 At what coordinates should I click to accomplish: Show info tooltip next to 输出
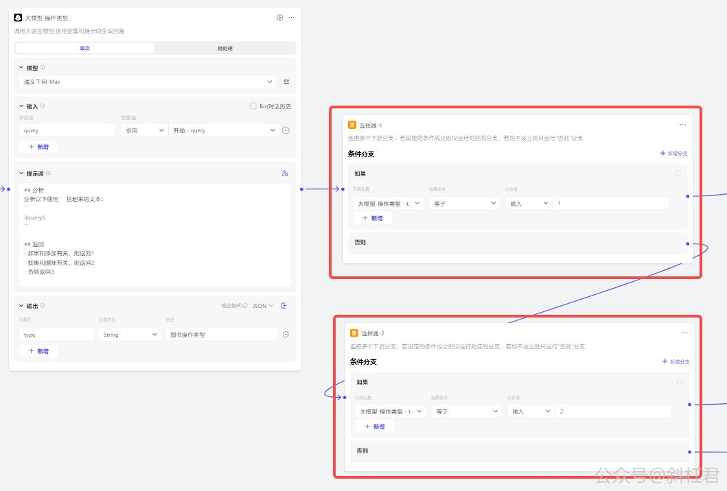tap(42, 306)
